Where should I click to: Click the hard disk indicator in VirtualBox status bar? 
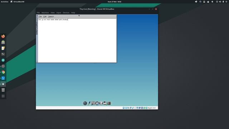point(123,108)
